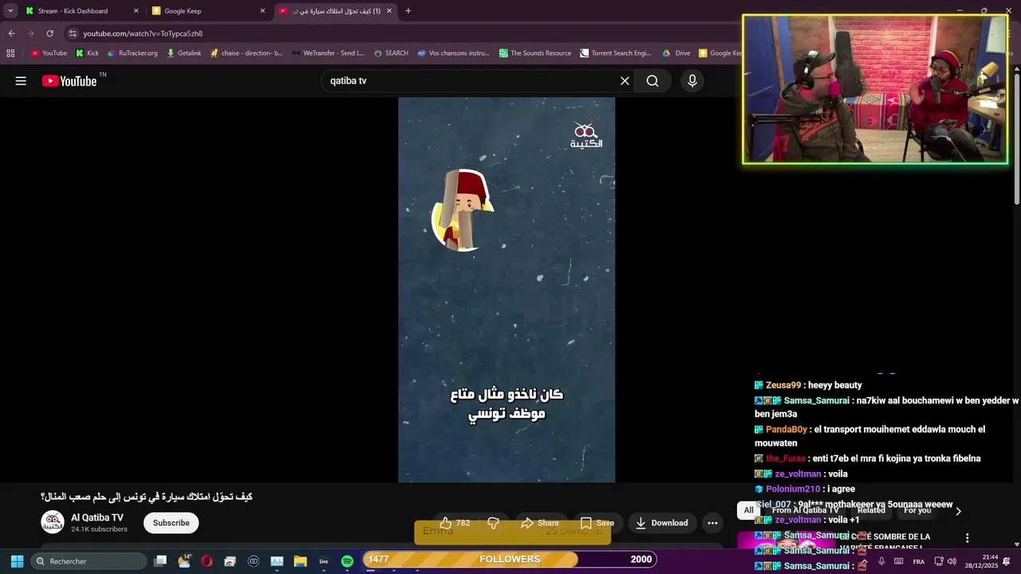Open Kick bookmark
Viewport: 1021px width, 574px height.
point(87,53)
